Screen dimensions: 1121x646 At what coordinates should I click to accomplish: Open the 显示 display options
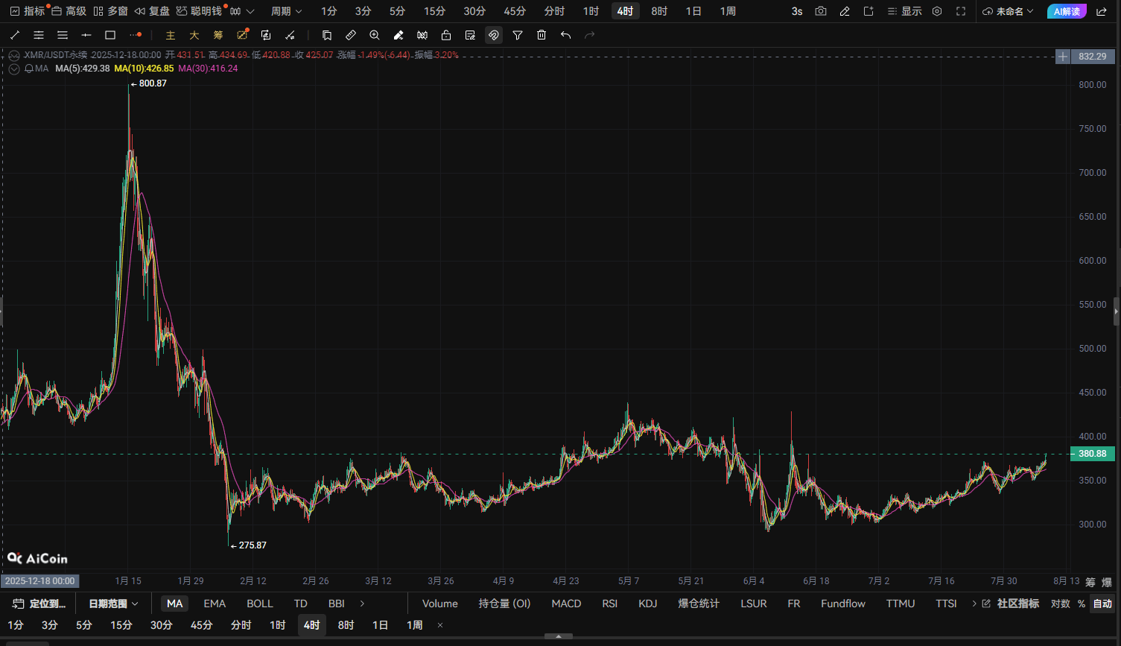(904, 11)
